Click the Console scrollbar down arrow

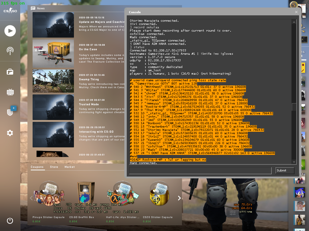294,162
